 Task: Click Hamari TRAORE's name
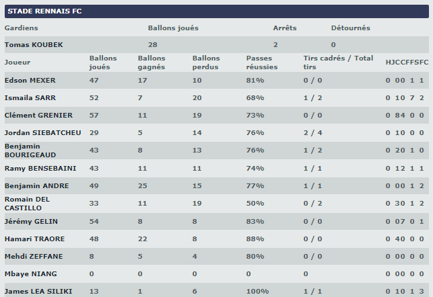click(x=32, y=239)
